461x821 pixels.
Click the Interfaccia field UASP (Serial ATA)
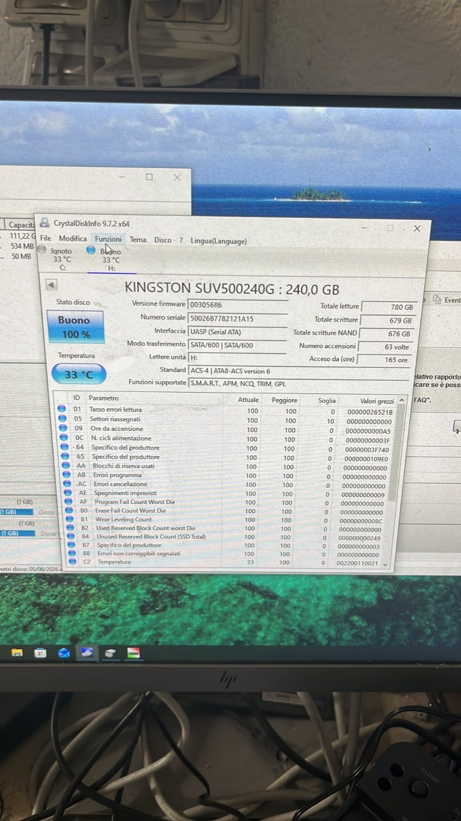(237, 332)
